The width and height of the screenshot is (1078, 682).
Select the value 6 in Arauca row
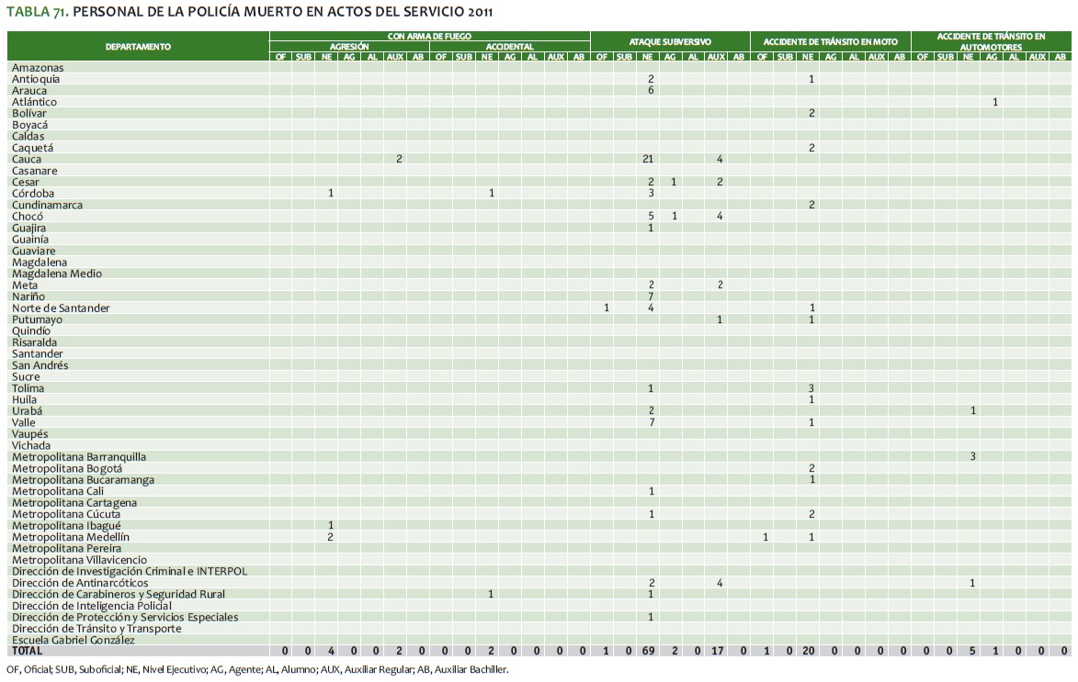[651, 90]
